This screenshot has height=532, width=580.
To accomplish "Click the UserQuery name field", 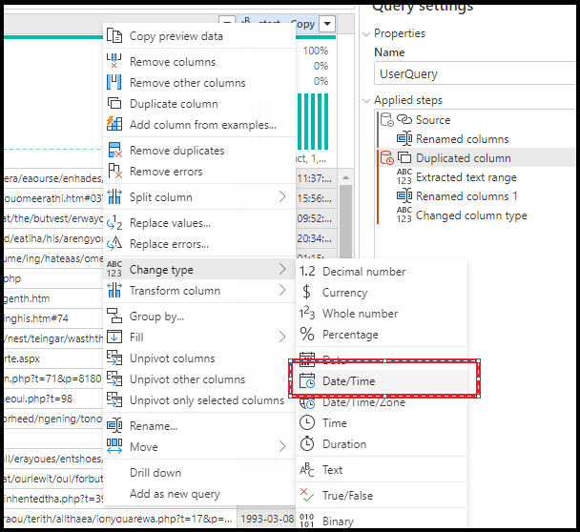I will coord(474,73).
